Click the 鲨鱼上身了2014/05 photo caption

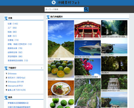[x=82, y=57]
